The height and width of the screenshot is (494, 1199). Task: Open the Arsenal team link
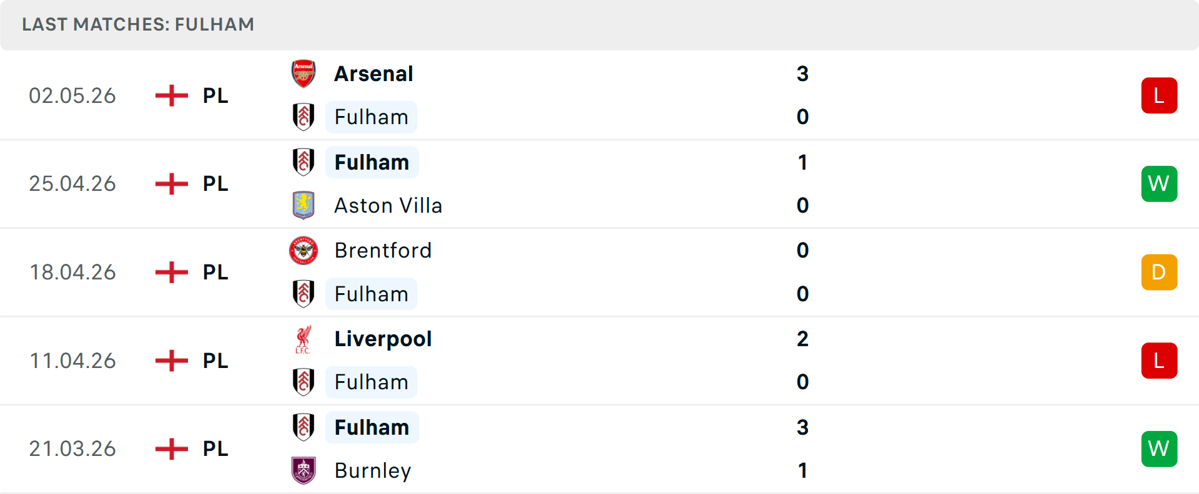(373, 74)
